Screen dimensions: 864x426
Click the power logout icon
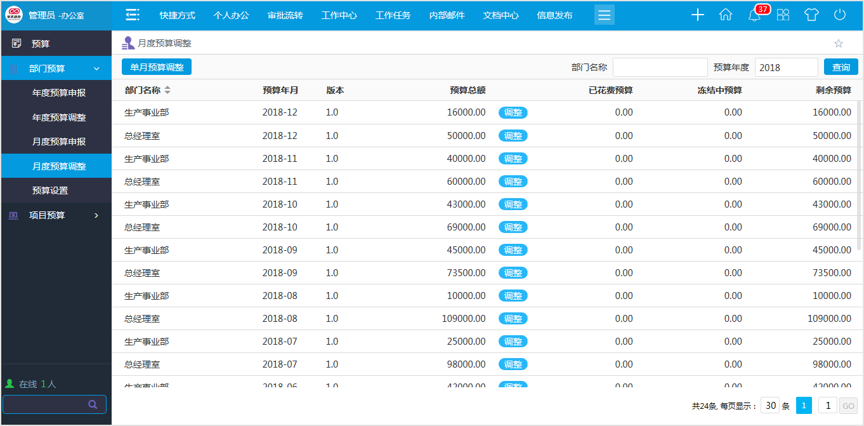(x=840, y=14)
